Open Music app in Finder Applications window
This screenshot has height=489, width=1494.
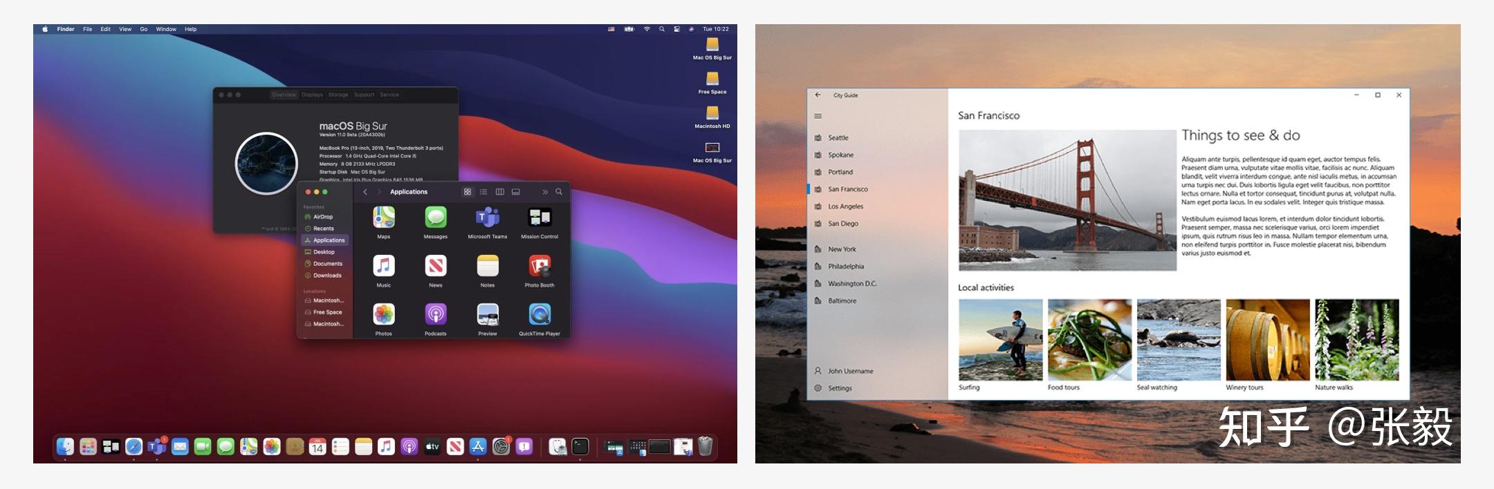pos(384,266)
